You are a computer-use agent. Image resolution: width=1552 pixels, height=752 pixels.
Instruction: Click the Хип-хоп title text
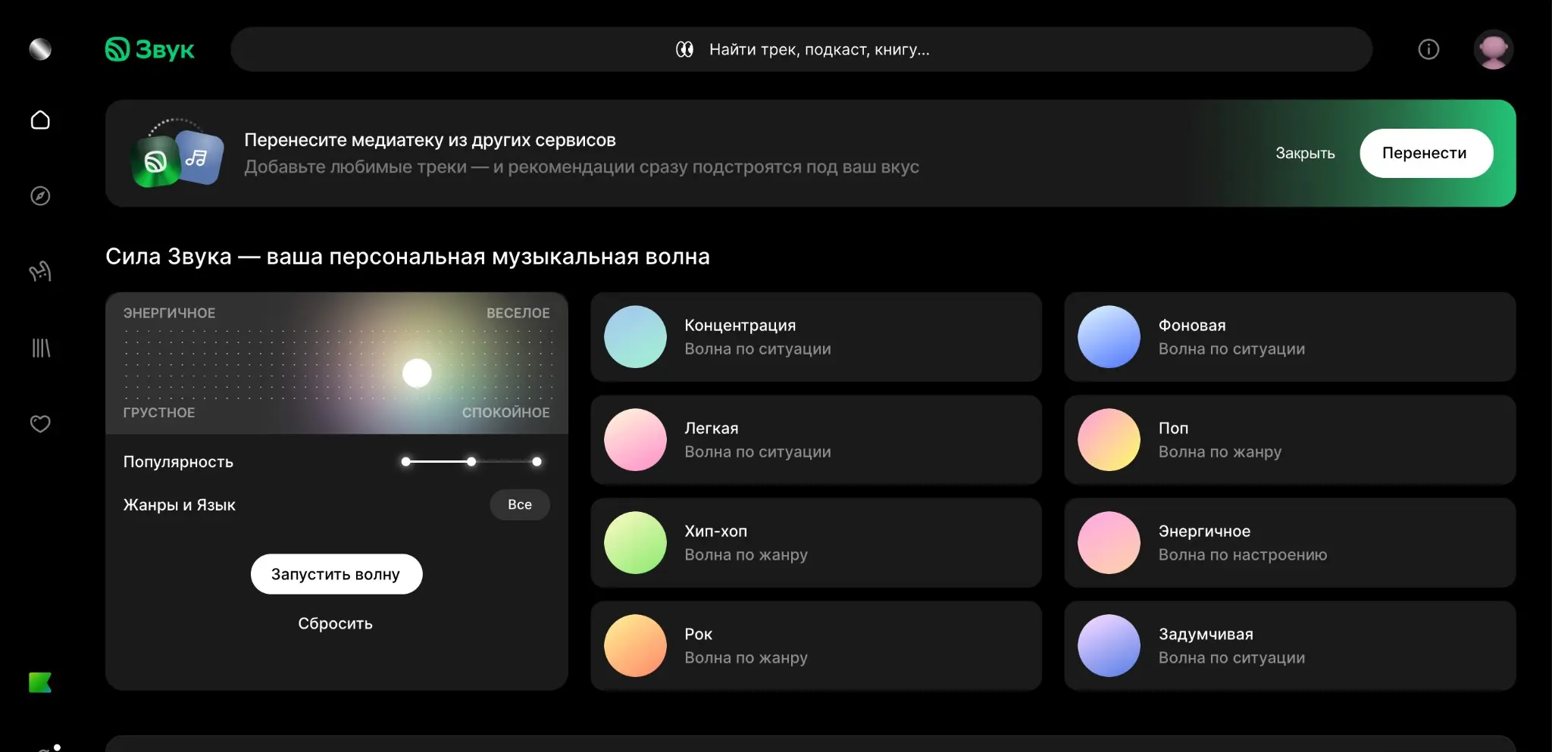(716, 531)
